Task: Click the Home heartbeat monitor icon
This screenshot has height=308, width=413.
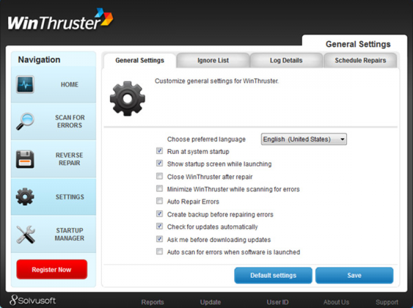Action: 25,85
